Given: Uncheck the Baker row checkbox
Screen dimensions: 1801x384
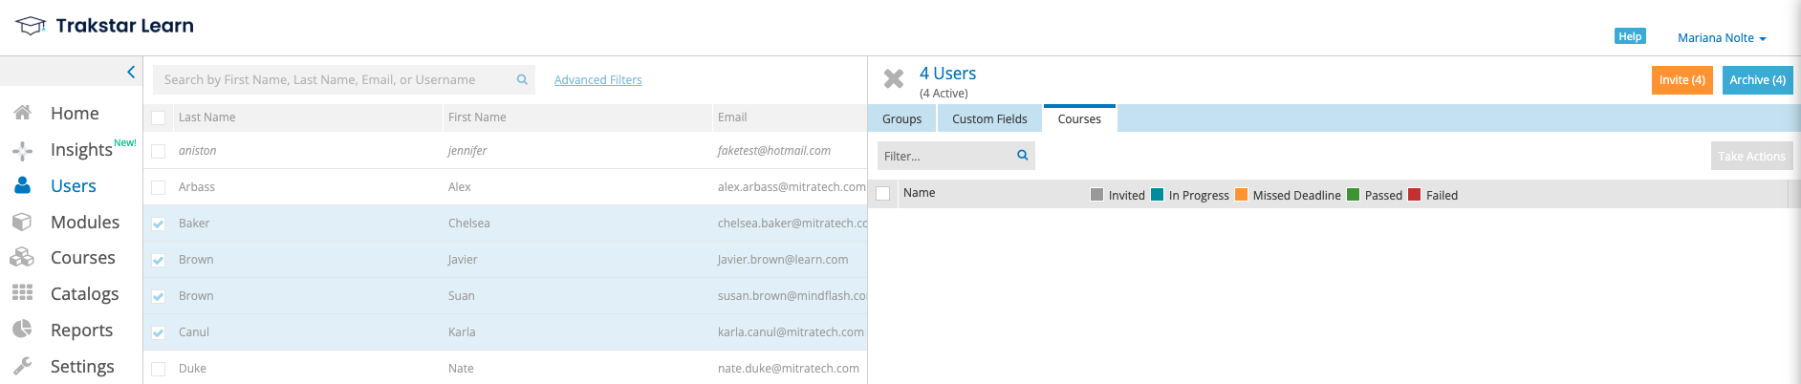Looking at the screenshot, I should click(159, 224).
